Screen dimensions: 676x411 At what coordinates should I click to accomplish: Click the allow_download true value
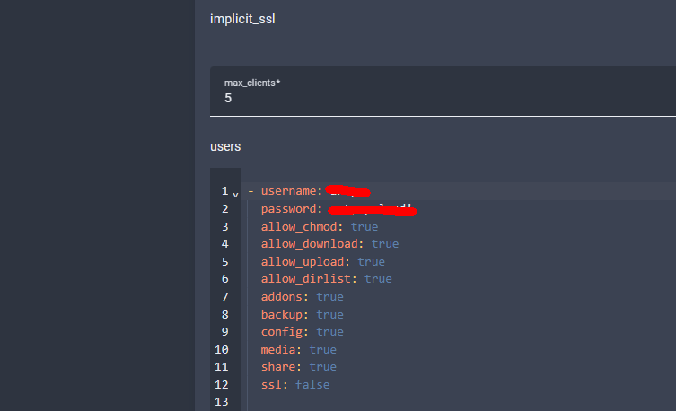click(x=384, y=244)
